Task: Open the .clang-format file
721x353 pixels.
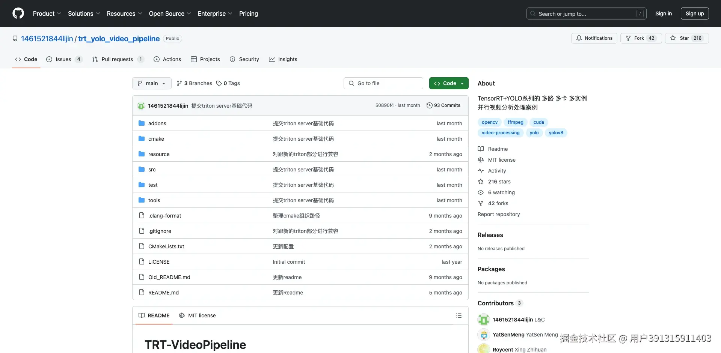Action: pyautogui.click(x=165, y=216)
